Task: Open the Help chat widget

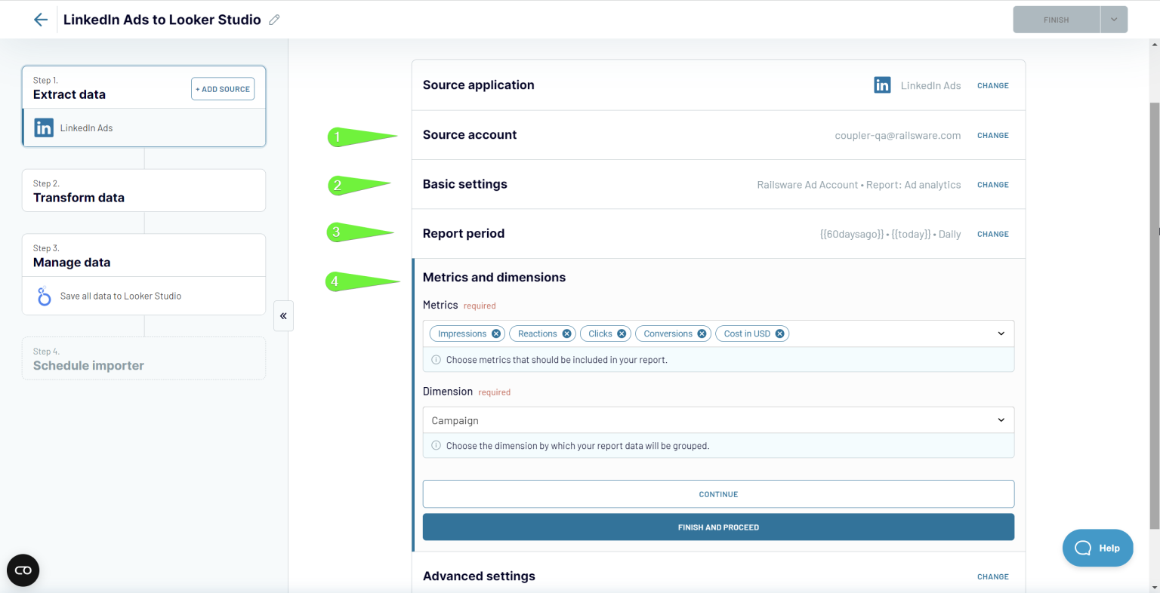Action: [x=1097, y=548]
